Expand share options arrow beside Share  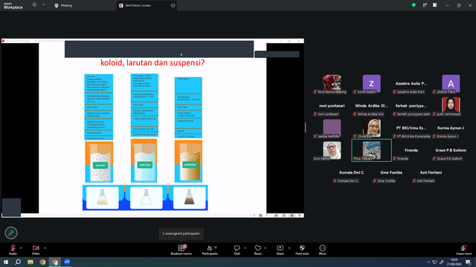289,248
